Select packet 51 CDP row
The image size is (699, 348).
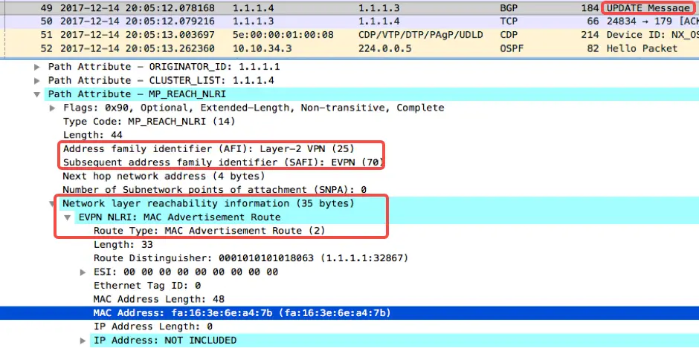(x=349, y=35)
